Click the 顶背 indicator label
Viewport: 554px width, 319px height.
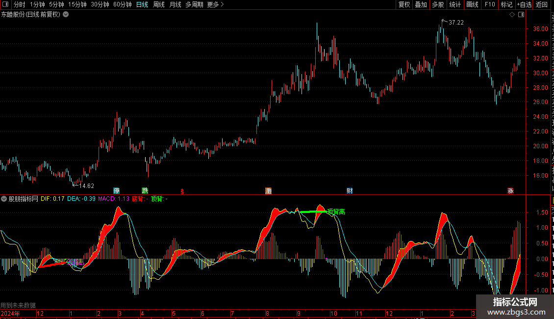pos(159,199)
